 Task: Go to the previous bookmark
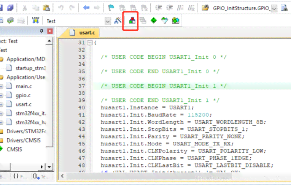(122, 8)
